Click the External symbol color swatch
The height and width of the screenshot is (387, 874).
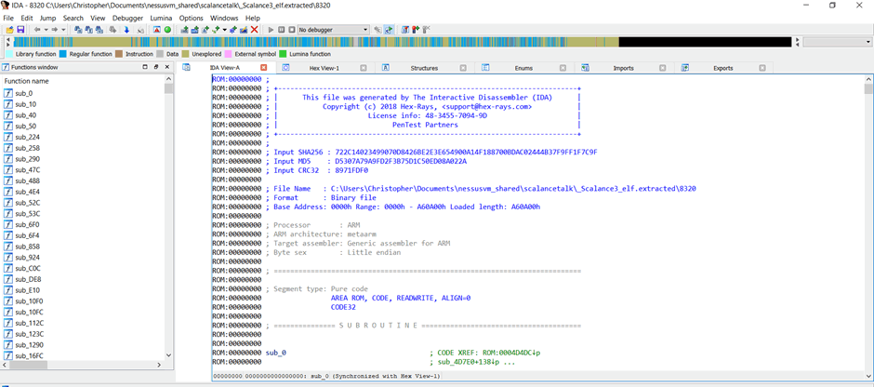point(228,54)
